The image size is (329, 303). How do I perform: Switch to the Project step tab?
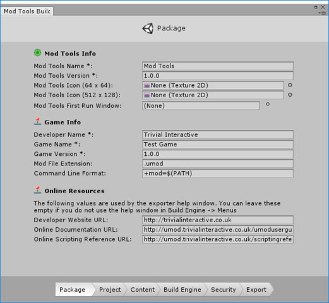(109, 290)
